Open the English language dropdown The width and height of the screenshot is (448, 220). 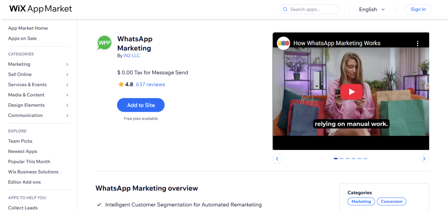pos(372,9)
